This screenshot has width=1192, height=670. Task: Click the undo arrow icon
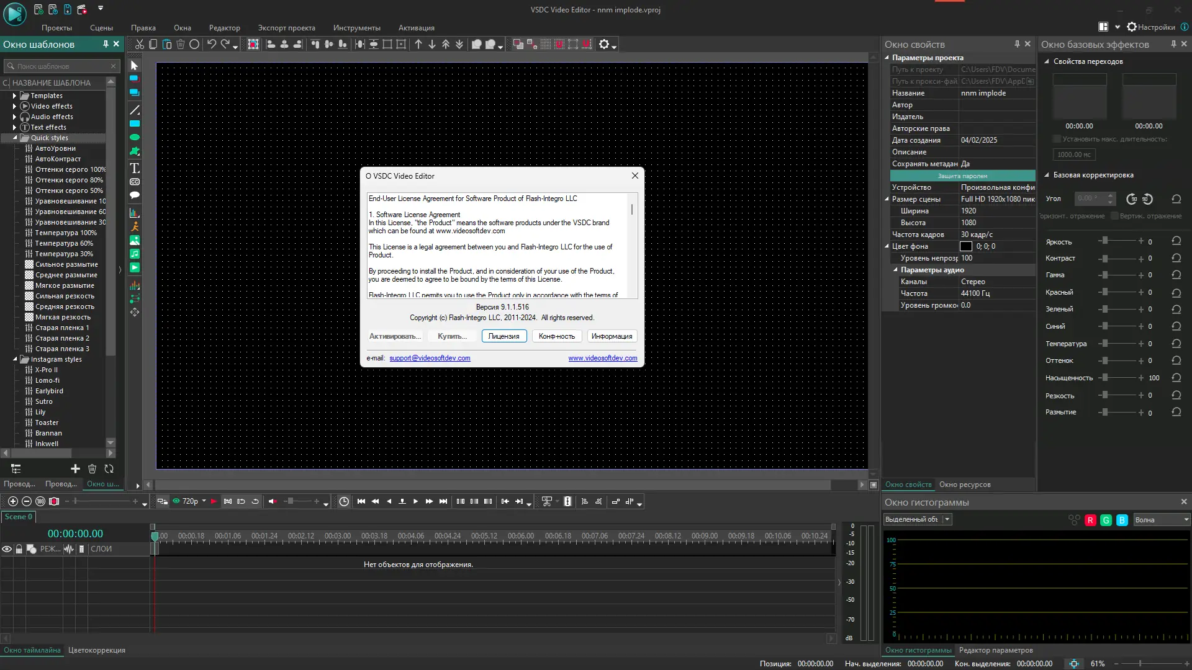[211, 44]
